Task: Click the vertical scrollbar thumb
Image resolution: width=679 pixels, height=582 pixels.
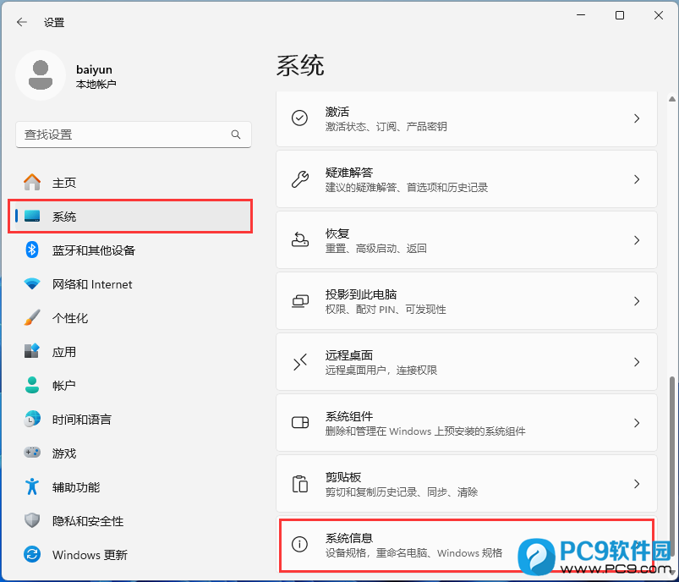Action: 672,468
